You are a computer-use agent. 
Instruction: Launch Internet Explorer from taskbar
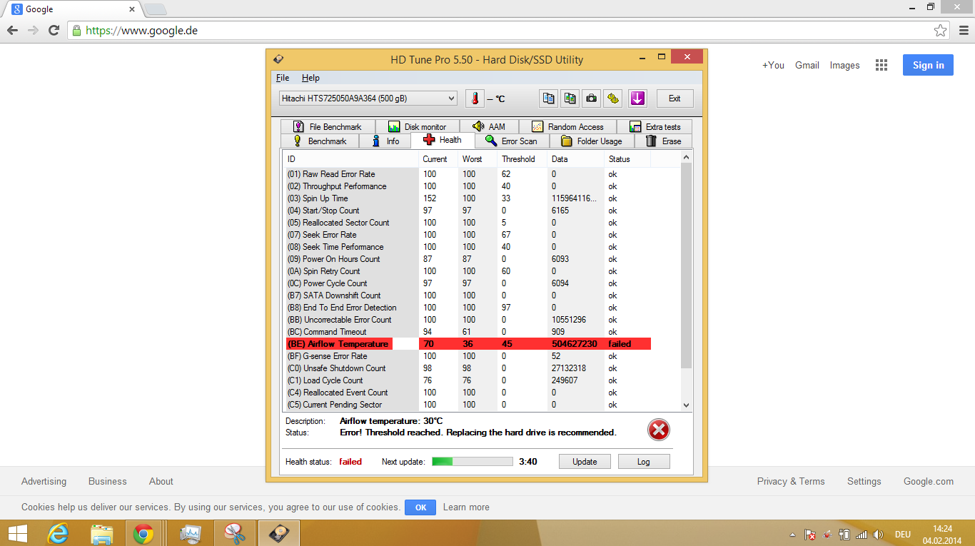59,533
